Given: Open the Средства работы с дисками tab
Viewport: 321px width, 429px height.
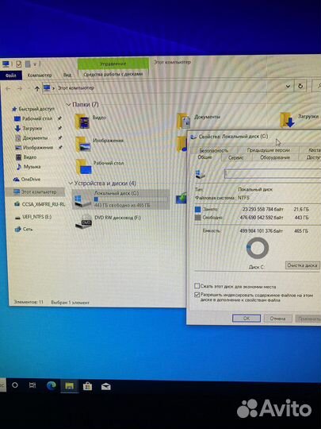Looking at the screenshot, I should pos(113,74).
